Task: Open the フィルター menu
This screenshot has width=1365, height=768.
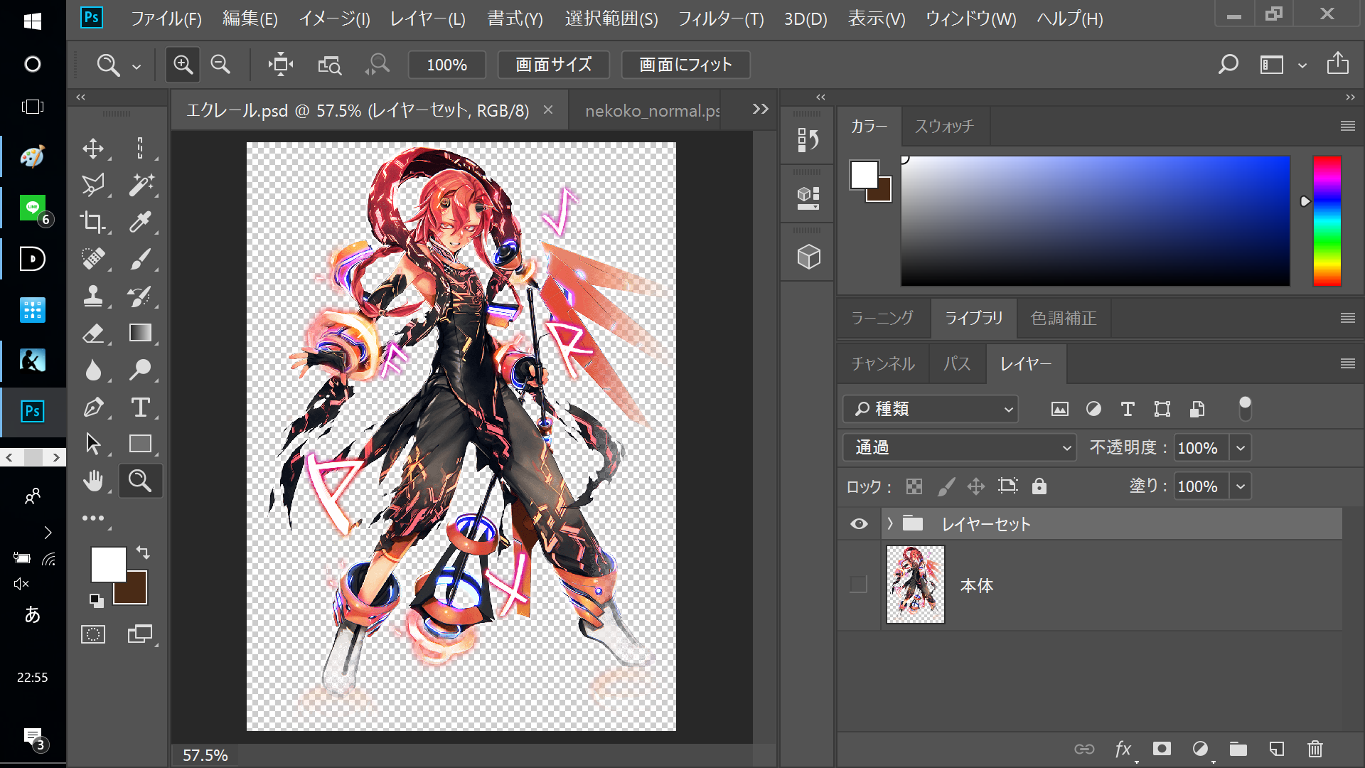Action: click(721, 18)
